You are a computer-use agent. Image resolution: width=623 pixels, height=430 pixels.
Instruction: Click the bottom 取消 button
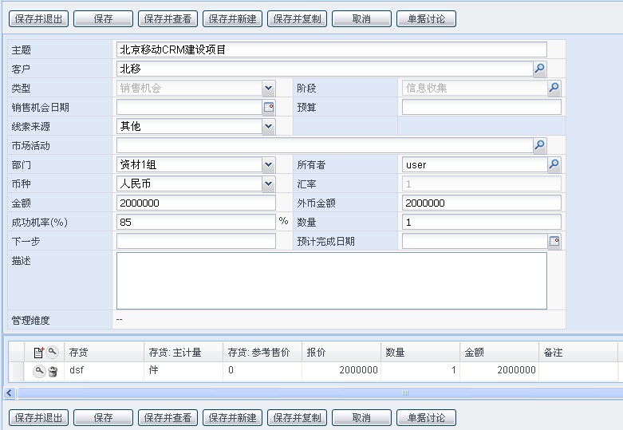pyautogui.click(x=361, y=417)
